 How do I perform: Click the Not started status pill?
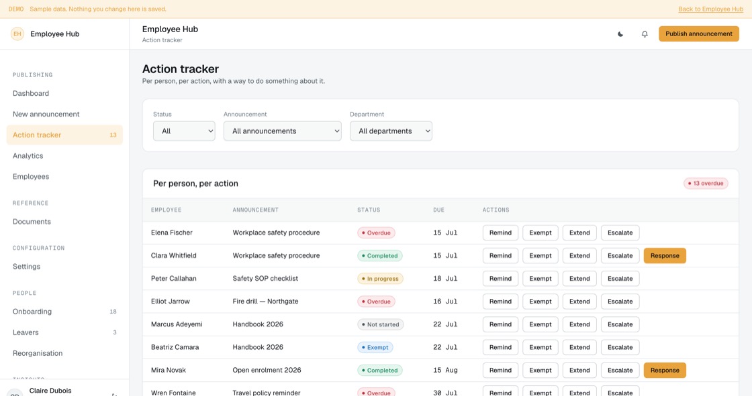click(380, 324)
